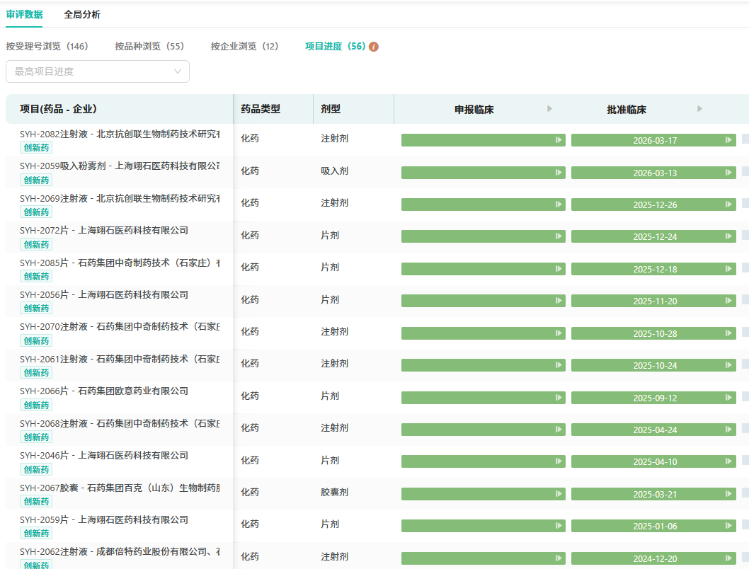Screen dimensions: 749x569
Task: Click the arrow icon after 批准临床 header
Action: coord(699,109)
